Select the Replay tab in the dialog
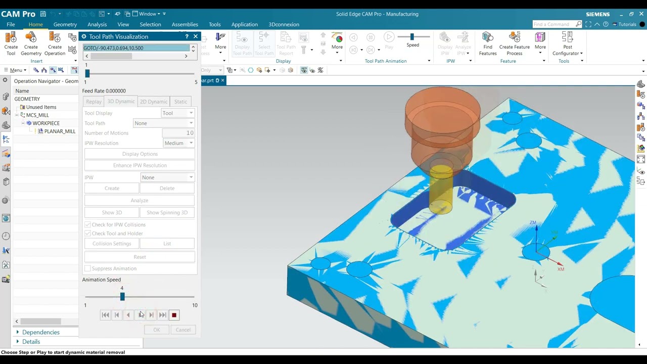This screenshot has height=364, width=647. [x=94, y=102]
